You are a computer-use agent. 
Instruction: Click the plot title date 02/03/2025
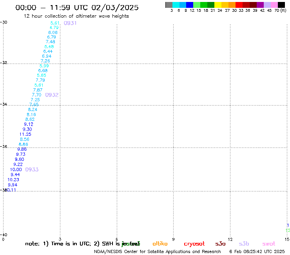click(115, 8)
